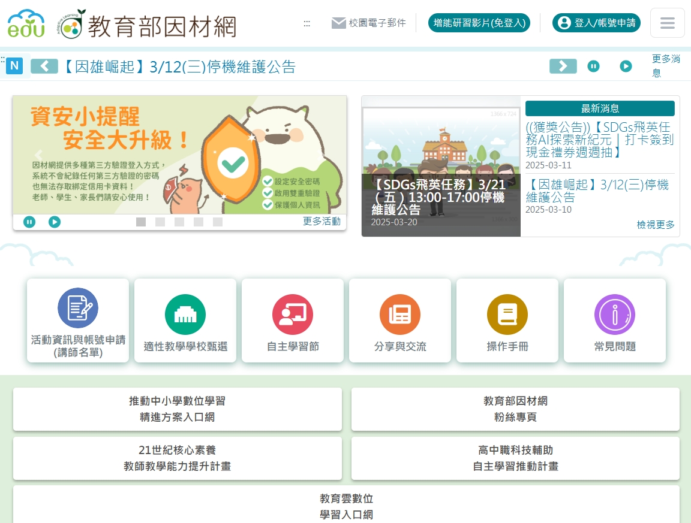Show the next announcement in the ticker
Viewport: 691px width, 523px height.
[x=563, y=66]
